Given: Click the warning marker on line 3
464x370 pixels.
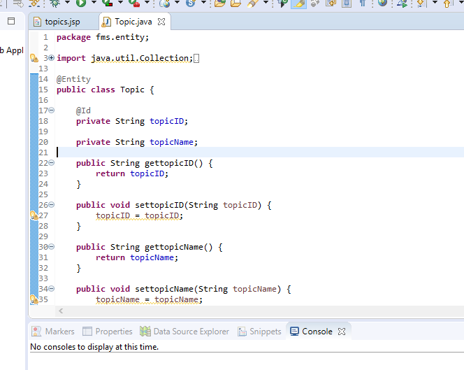Looking at the screenshot, I should [x=34, y=58].
